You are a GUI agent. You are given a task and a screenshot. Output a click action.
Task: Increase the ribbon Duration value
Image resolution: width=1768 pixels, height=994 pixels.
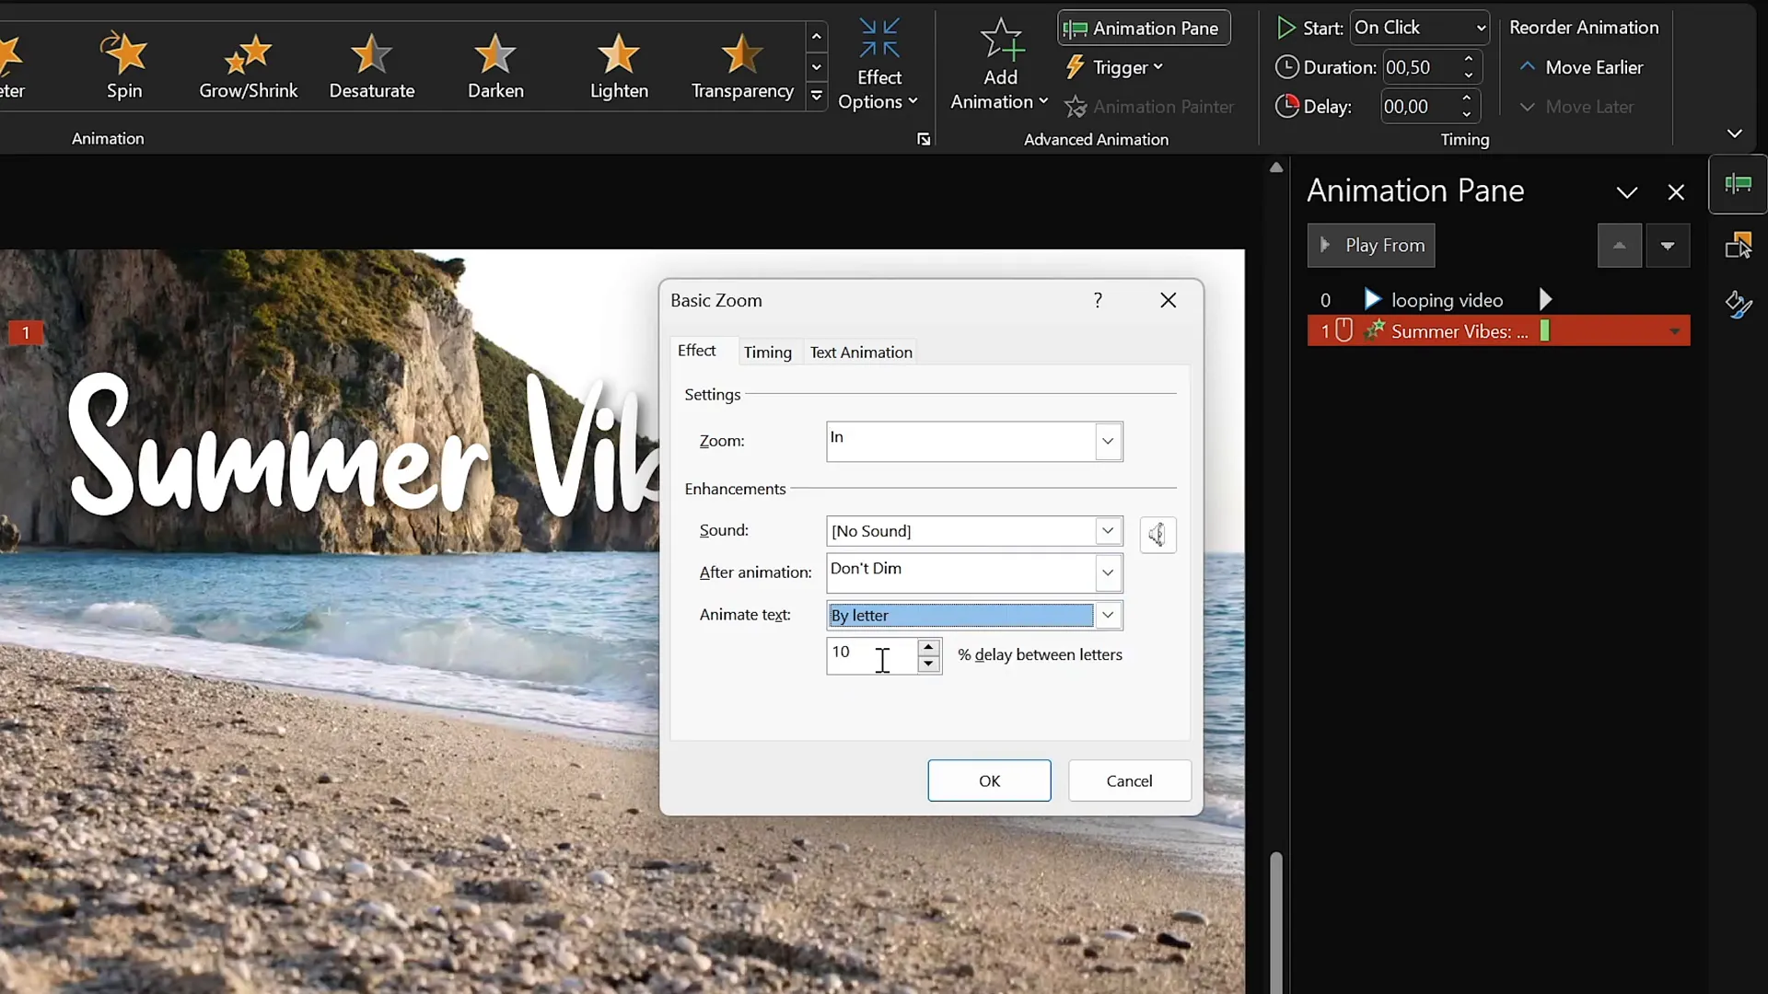click(1469, 60)
